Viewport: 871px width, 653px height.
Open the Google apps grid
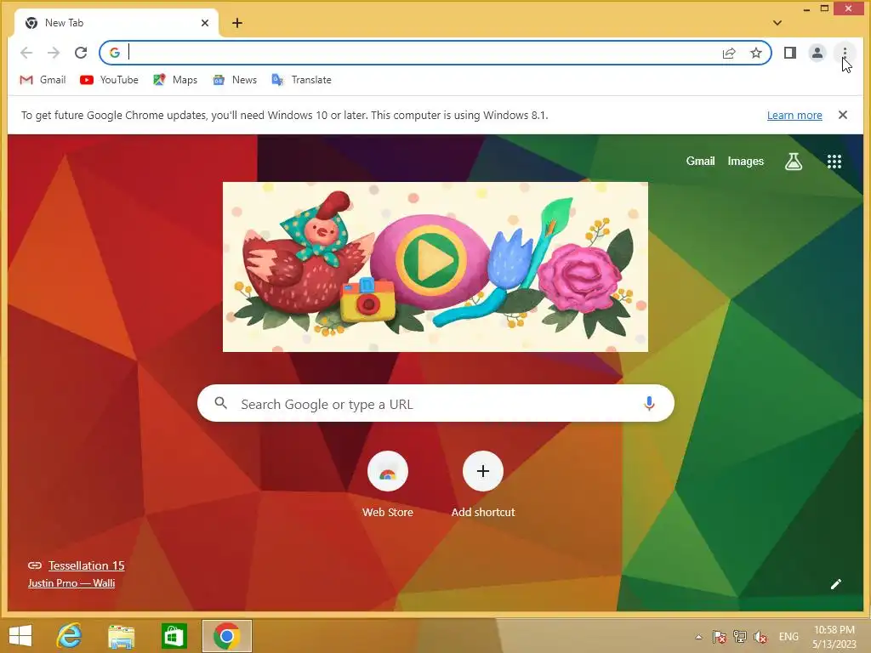pyautogui.click(x=834, y=162)
